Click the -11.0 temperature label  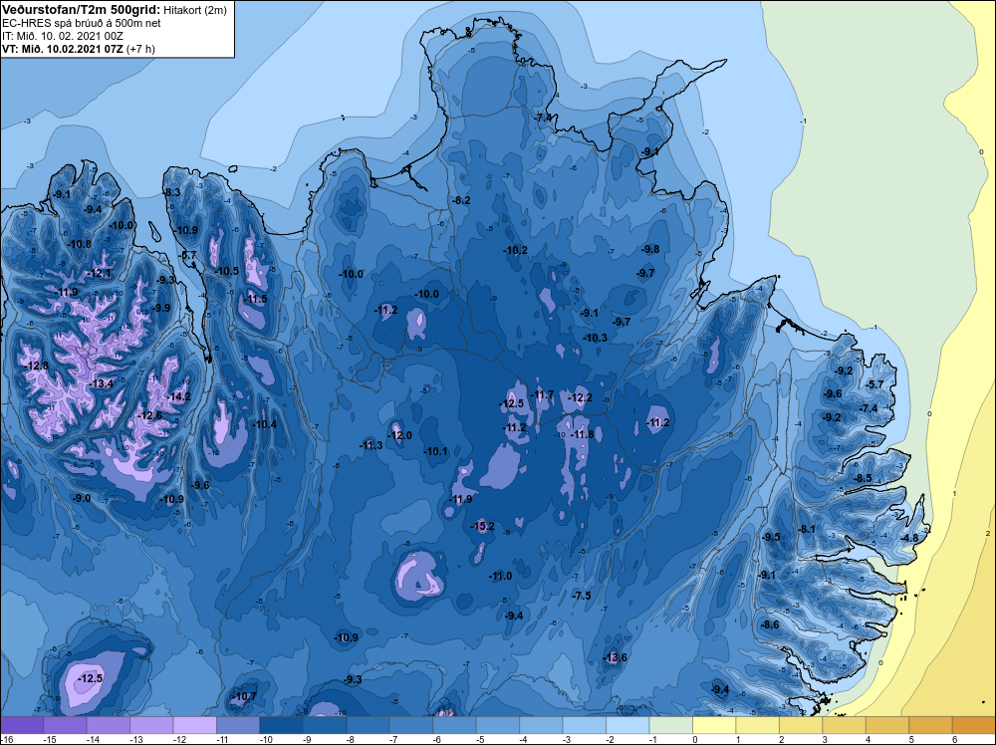(x=500, y=576)
